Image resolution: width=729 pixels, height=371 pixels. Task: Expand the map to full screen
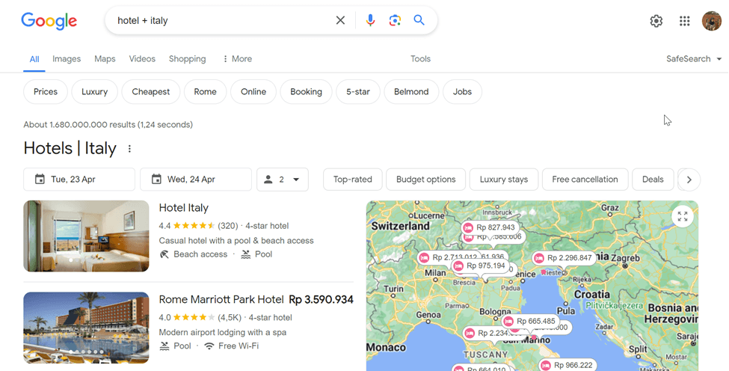[683, 217]
